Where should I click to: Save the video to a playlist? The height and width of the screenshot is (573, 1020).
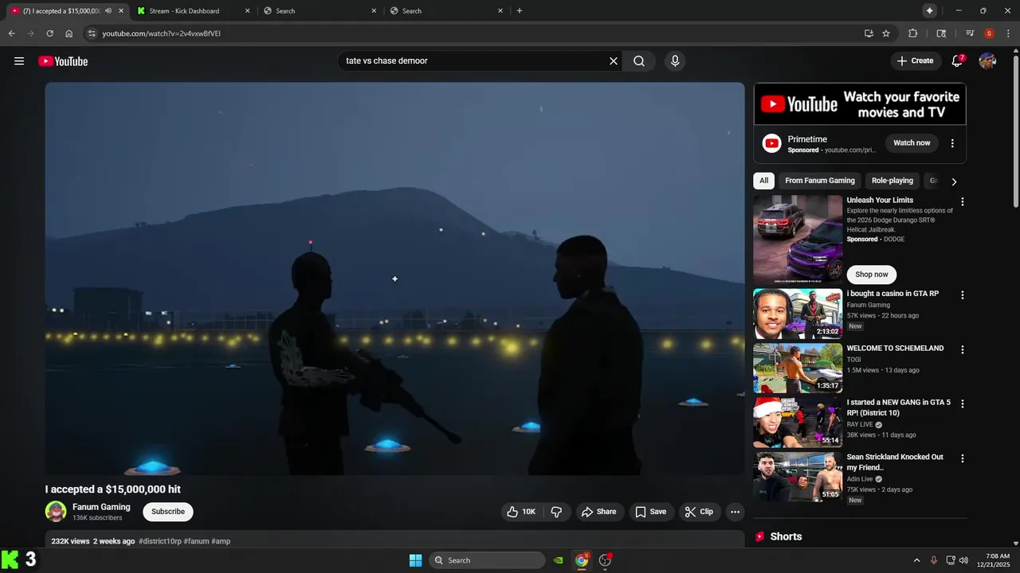tap(650, 512)
